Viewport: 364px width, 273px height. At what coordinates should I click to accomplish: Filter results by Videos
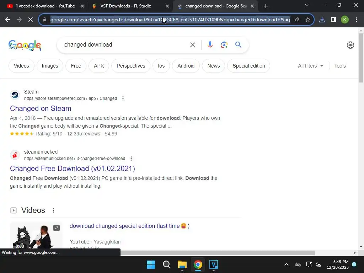point(21,66)
